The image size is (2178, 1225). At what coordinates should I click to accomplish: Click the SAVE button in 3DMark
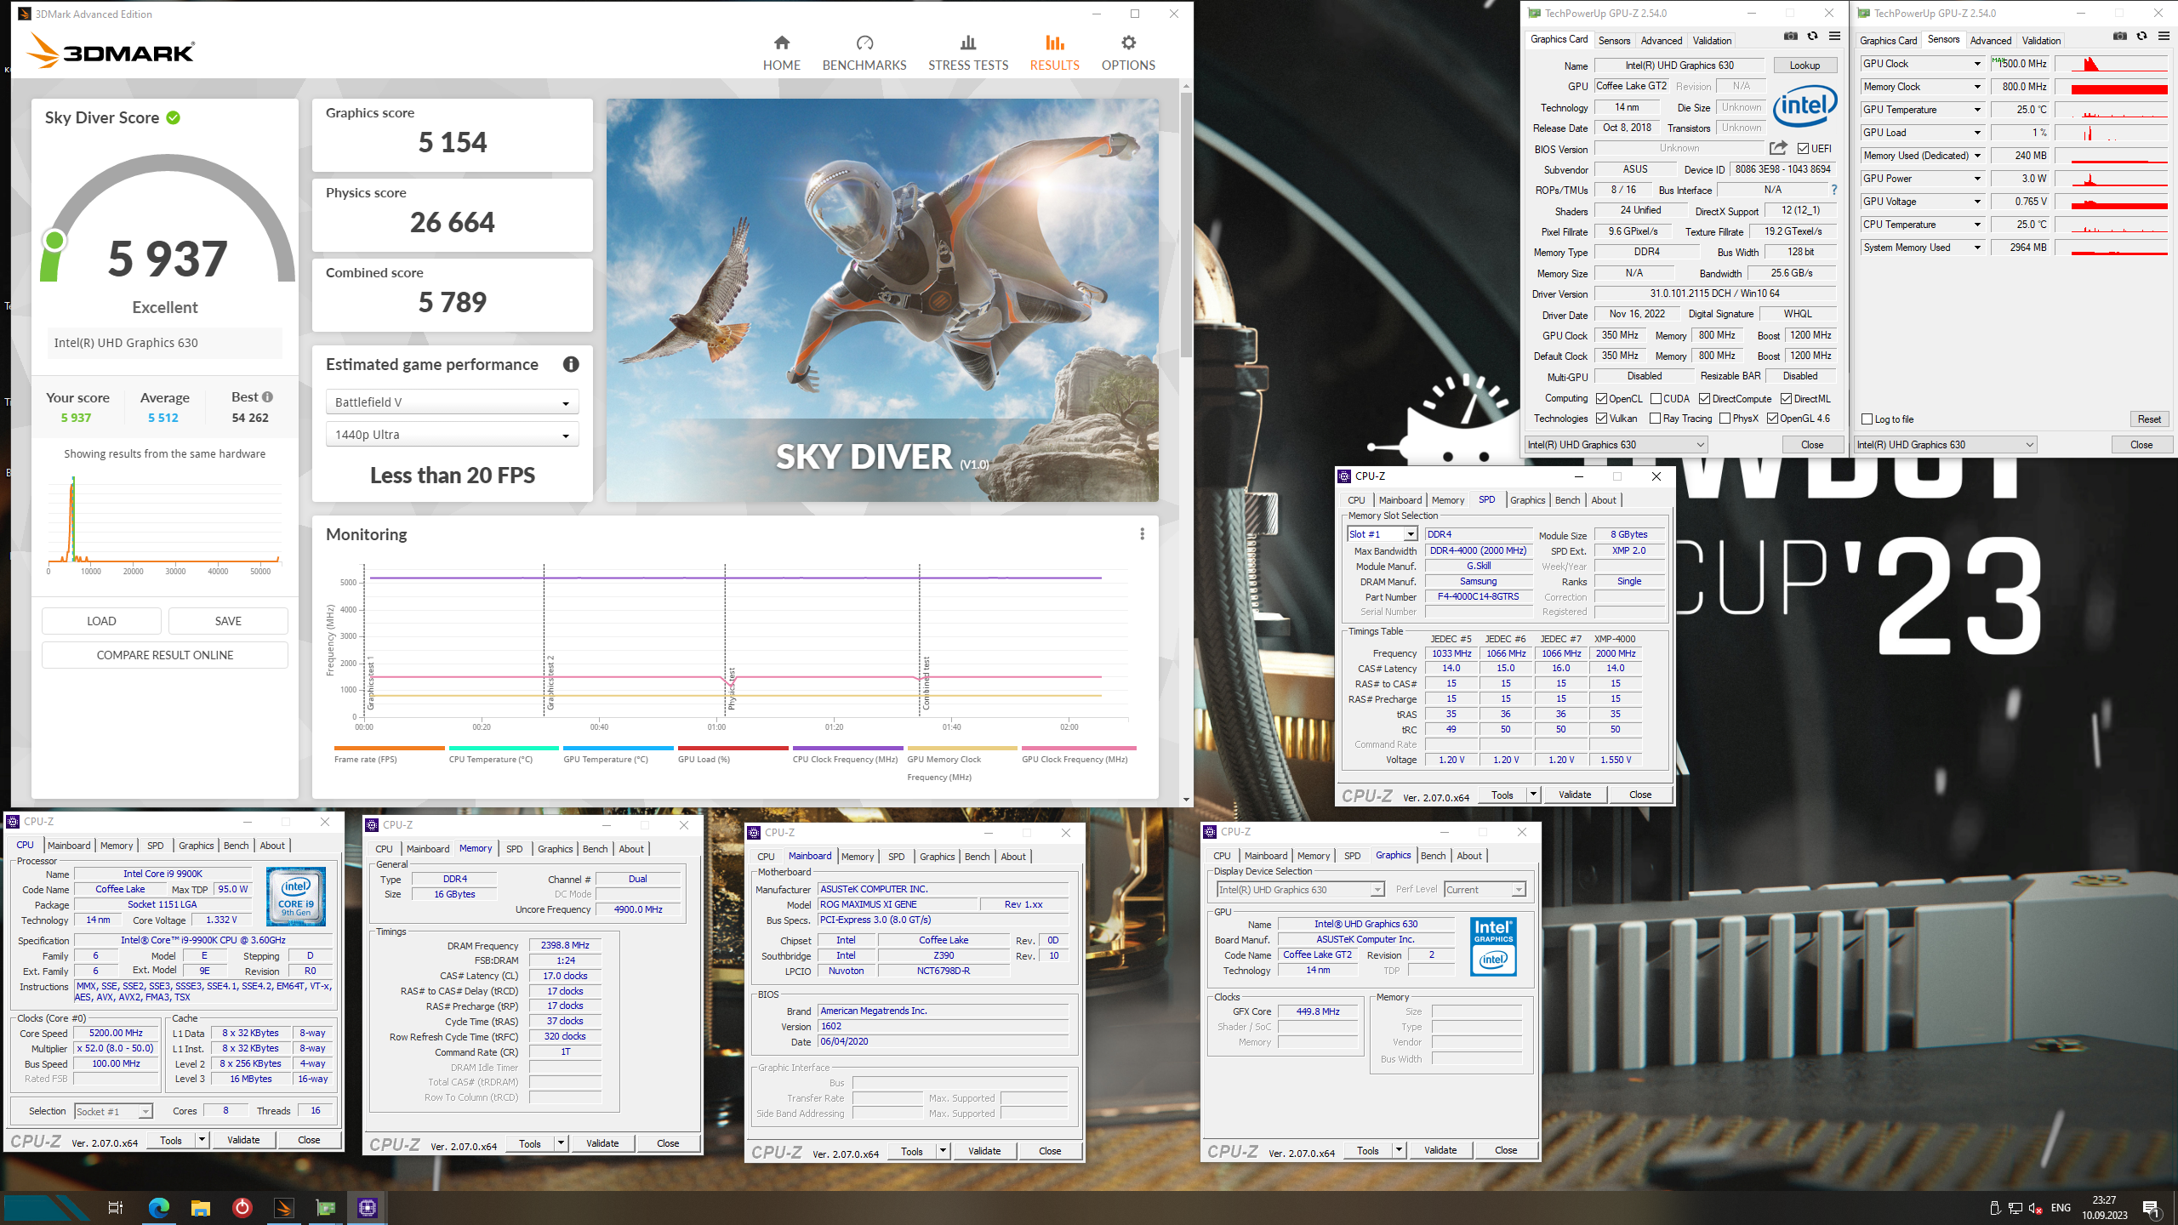tap(228, 621)
